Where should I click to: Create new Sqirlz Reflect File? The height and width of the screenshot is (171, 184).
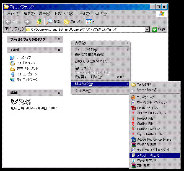[x=155, y=134]
